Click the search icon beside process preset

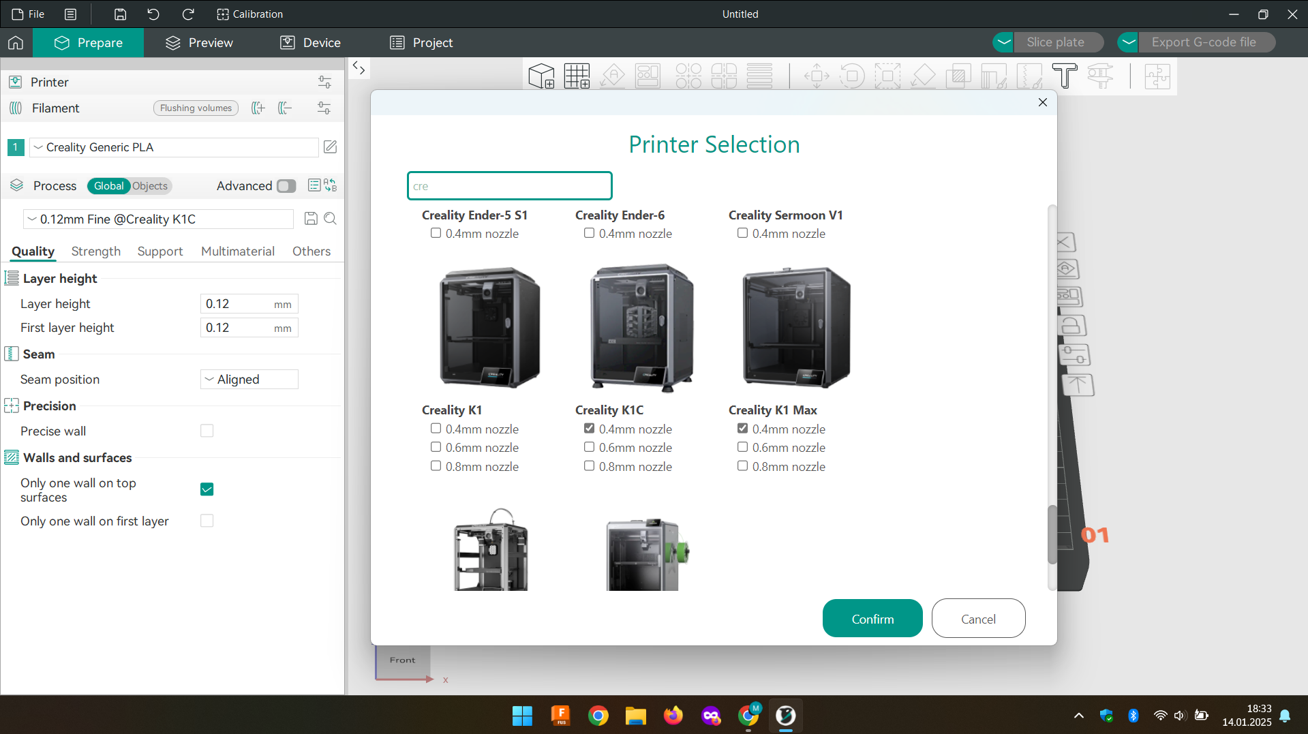331,219
